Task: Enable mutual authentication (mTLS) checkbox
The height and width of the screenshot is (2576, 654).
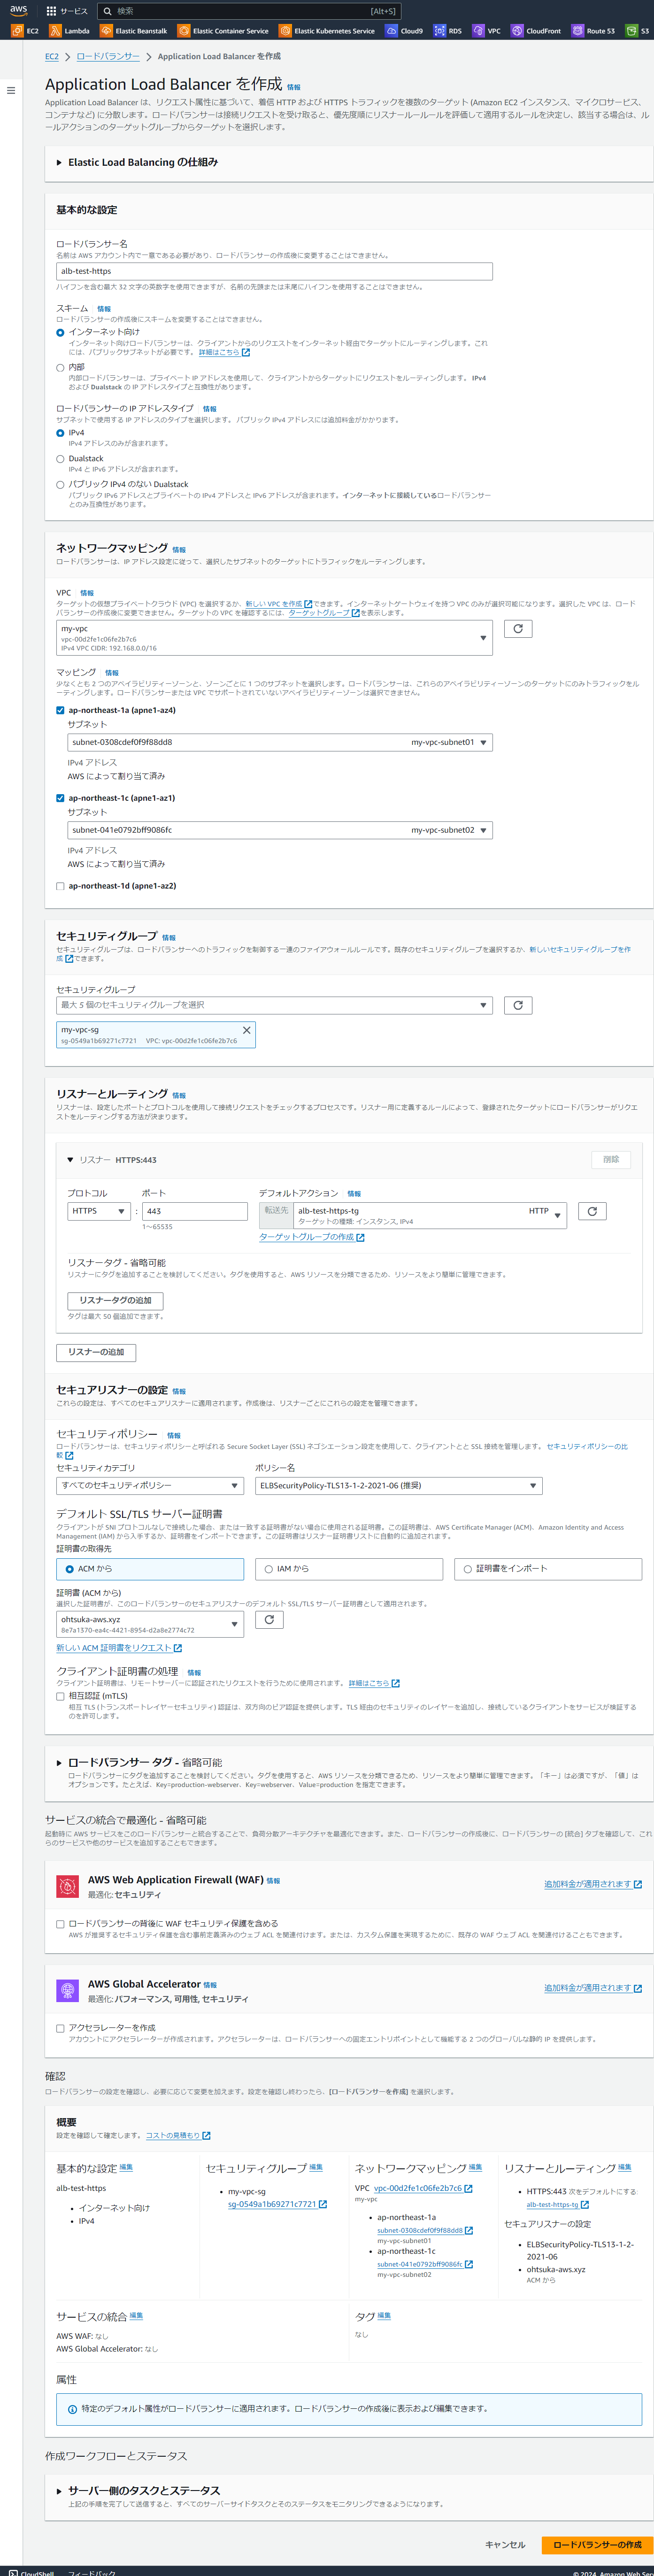Action: (60, 1696)
